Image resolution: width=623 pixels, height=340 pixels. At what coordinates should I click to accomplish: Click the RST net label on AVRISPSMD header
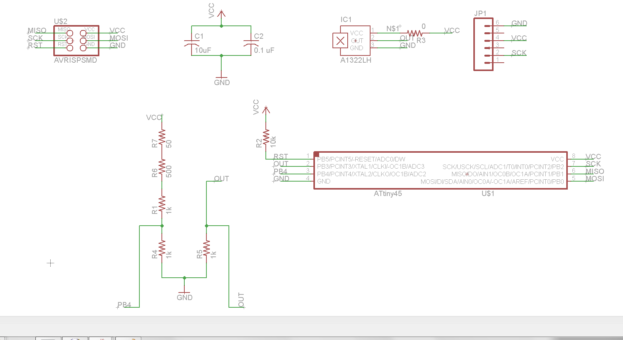tap(35, 45)
